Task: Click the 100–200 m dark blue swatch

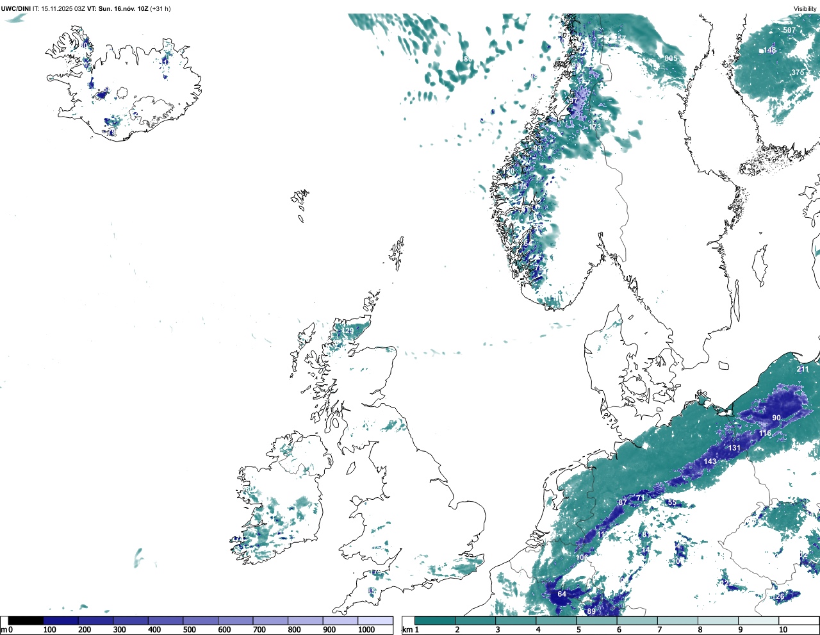Action: [61, 620]
